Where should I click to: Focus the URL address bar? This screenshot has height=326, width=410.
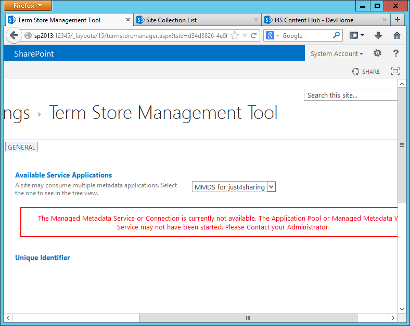click(x=131, y=35)
